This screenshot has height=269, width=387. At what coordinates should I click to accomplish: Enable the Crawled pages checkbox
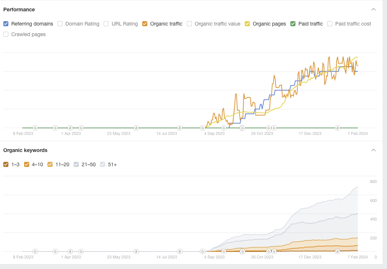click(6, 34)
